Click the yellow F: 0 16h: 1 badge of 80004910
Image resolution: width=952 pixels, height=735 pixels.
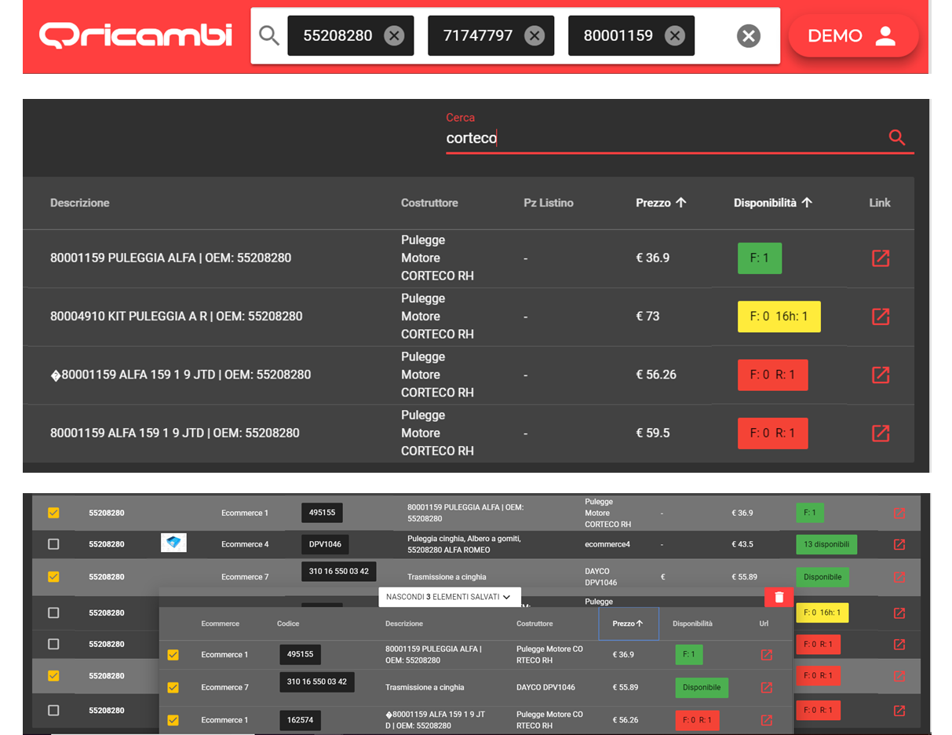click(x=779, y=316)
